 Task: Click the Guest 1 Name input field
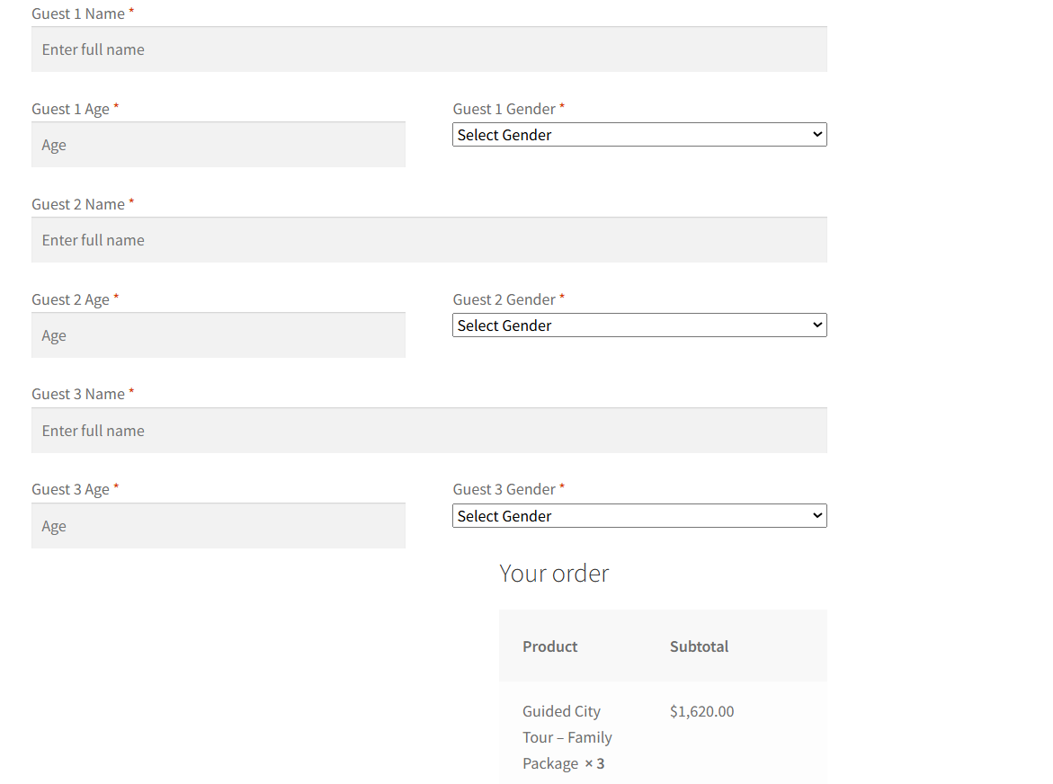[429, 49]
